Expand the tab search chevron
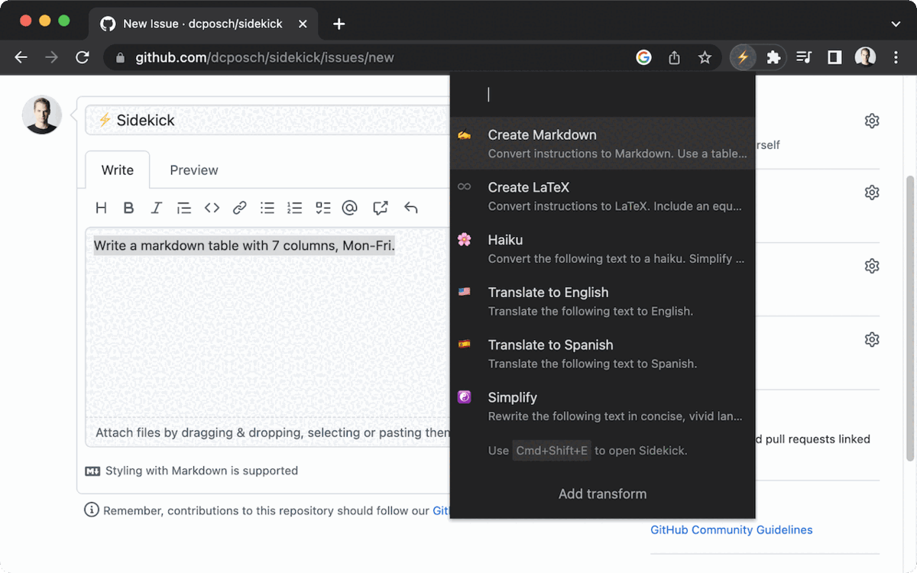 pyautogui.click(x=896, y=24)
